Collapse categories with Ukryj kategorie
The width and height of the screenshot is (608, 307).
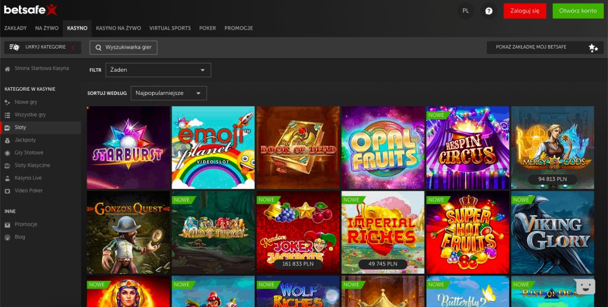(43, 47)
